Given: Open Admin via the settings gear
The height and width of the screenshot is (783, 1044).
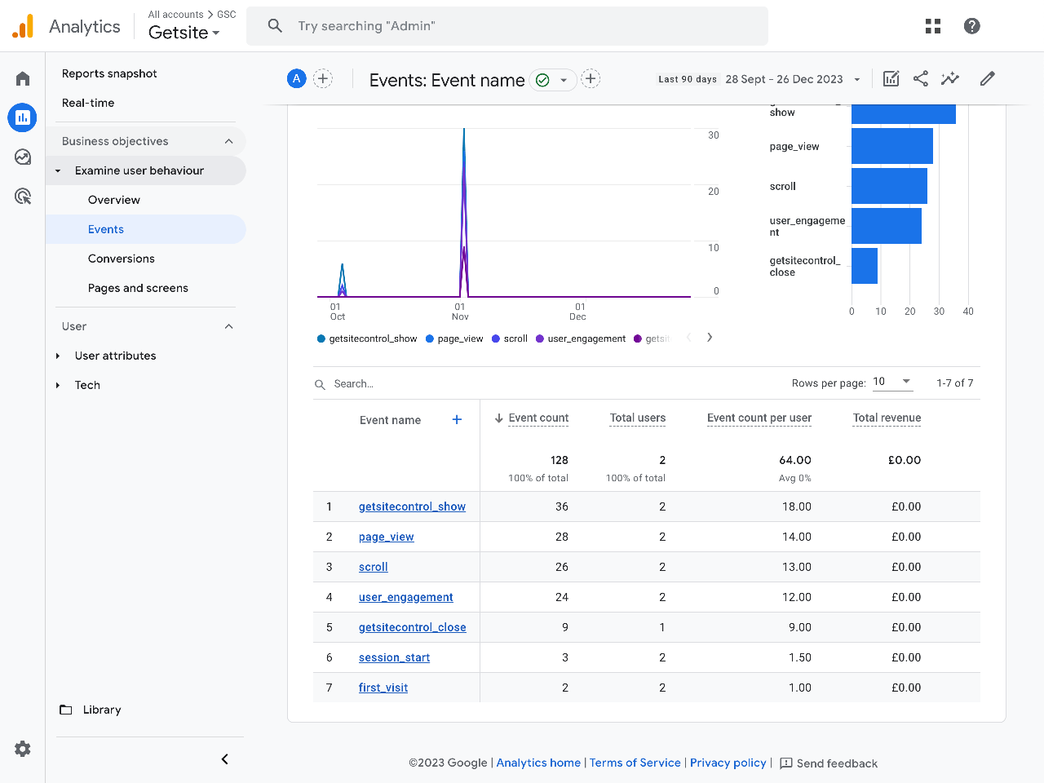Looking at the screenshot, I should click(22, 748).
